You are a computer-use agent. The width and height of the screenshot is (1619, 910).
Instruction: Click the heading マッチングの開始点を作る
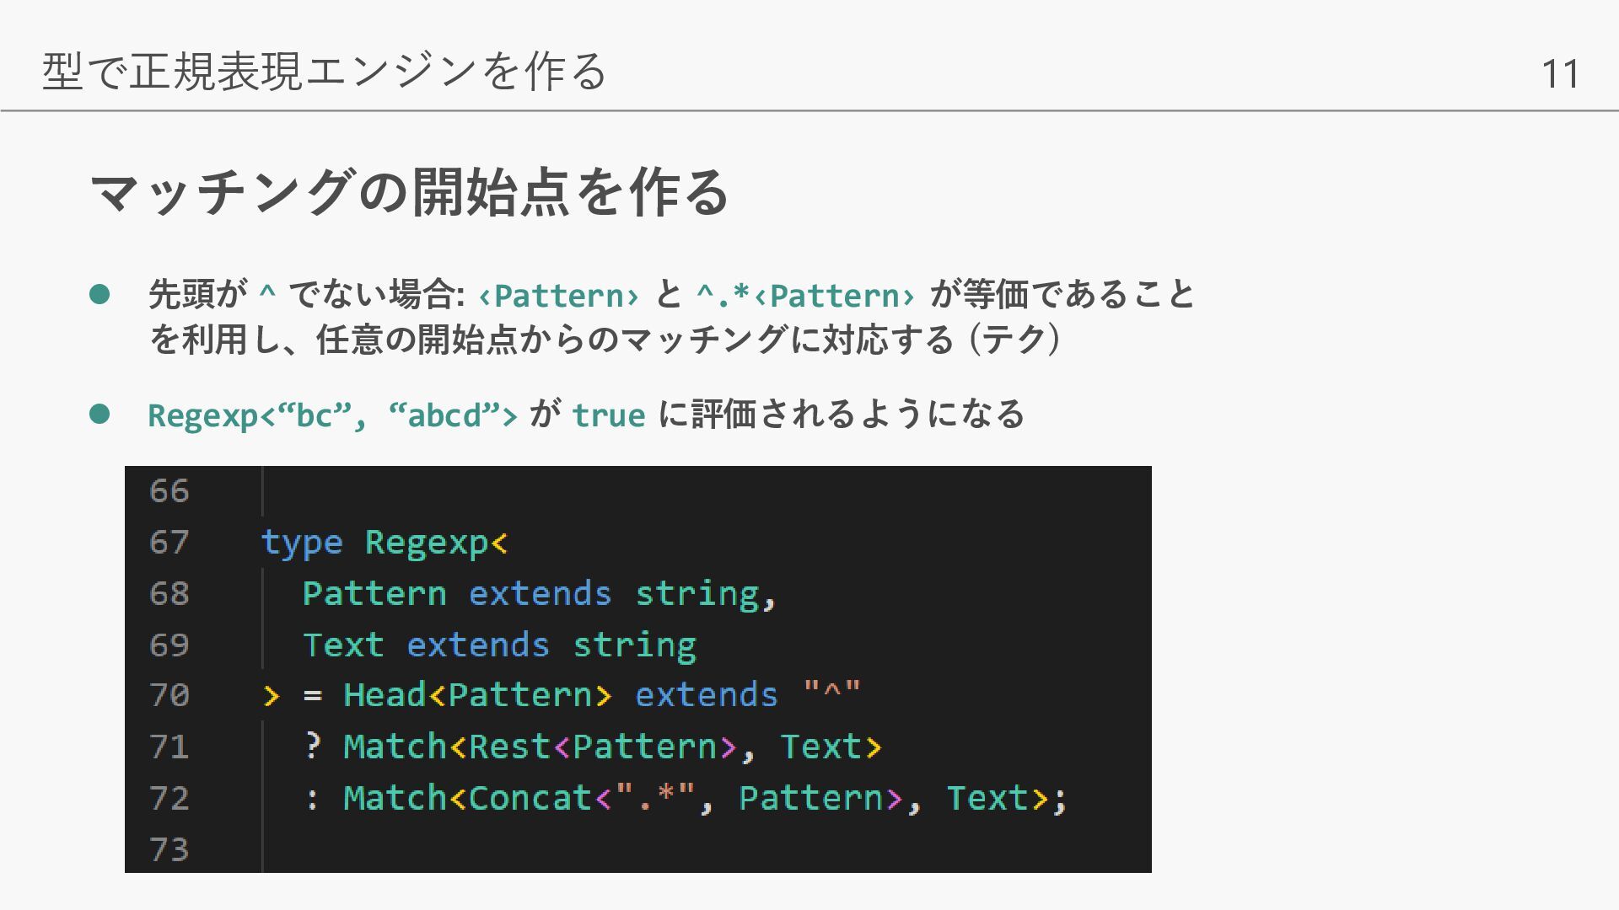pyautogui.click(x=409, y=192)
